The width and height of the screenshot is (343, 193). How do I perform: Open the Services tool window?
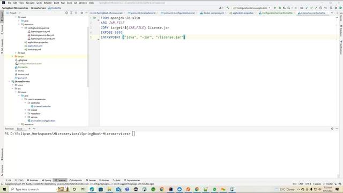tap(91, 180)
